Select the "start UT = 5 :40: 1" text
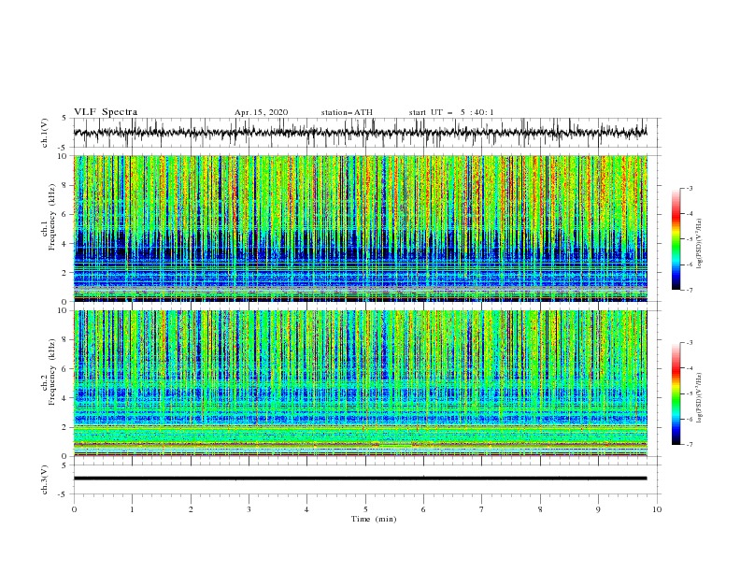The image size is (740, 572). click(451, 112)
